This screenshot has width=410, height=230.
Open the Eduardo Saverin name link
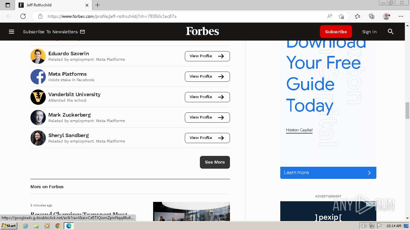[x=69, y=53]
